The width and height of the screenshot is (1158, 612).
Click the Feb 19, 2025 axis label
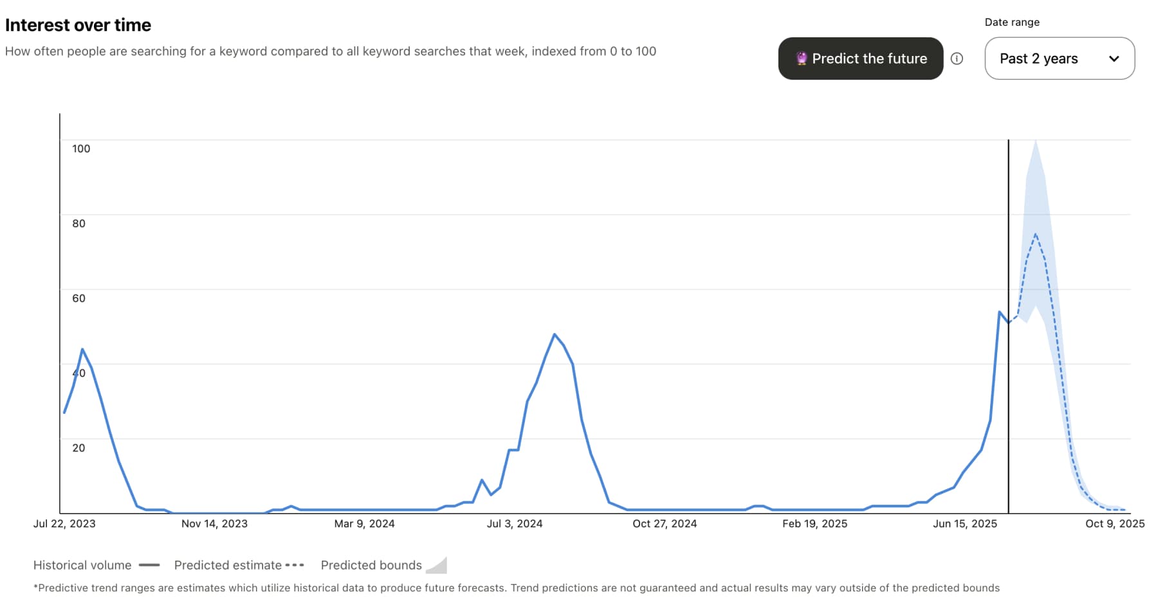click(814, 524)
